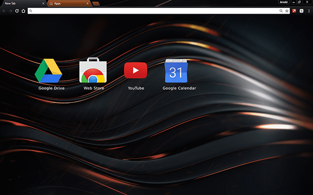Open the YouTube app icon
313x195 pixels.
135,70
